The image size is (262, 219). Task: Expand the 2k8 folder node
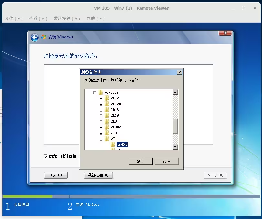pos(101,122)
